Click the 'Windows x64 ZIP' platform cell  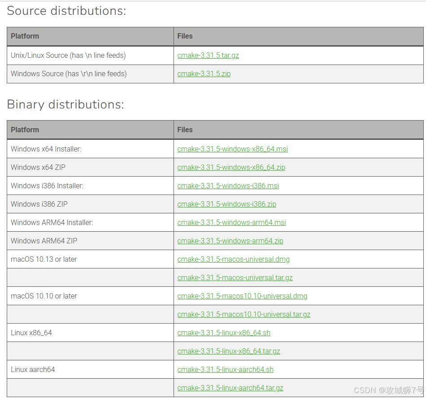click(x=90, y=168)
